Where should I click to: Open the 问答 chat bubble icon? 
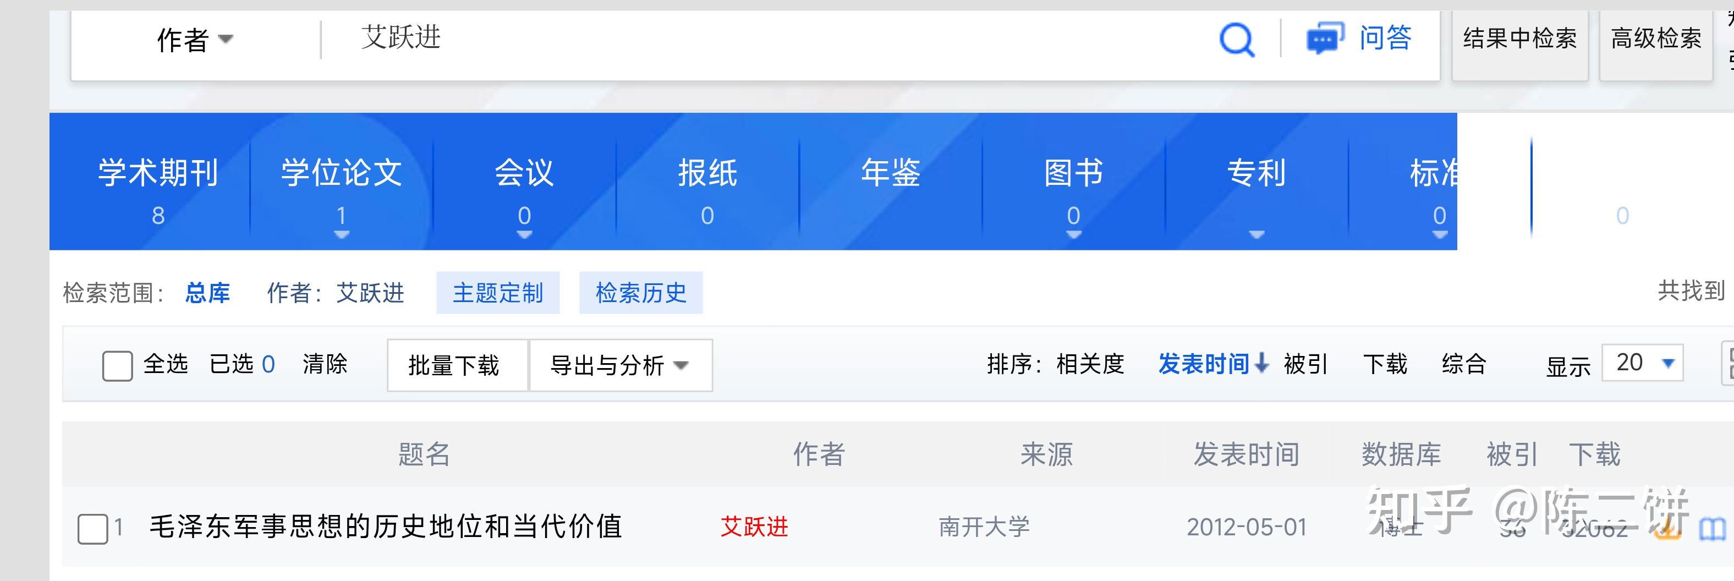click(x=1325, y=38)
